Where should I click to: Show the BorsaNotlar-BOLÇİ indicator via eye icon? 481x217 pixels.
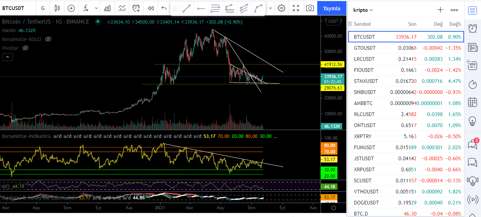(48, 39)
